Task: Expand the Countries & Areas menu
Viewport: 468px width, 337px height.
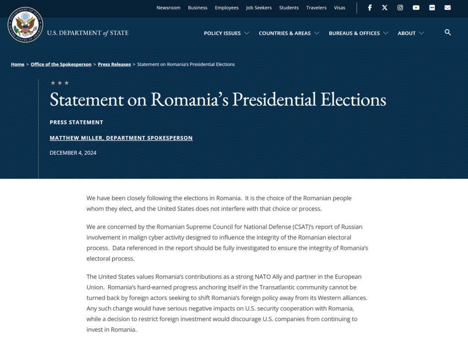Action: pyautogui.click(x=289, y=33)
